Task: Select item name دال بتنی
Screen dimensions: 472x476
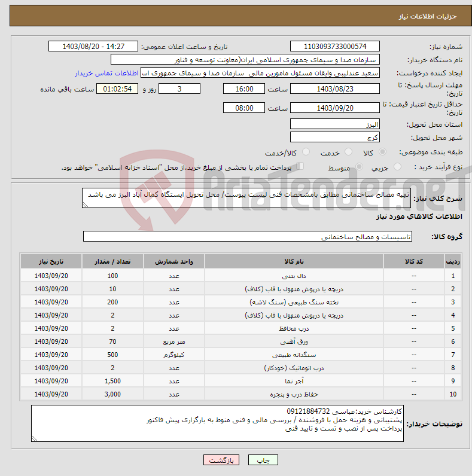Action: point(294,276)
